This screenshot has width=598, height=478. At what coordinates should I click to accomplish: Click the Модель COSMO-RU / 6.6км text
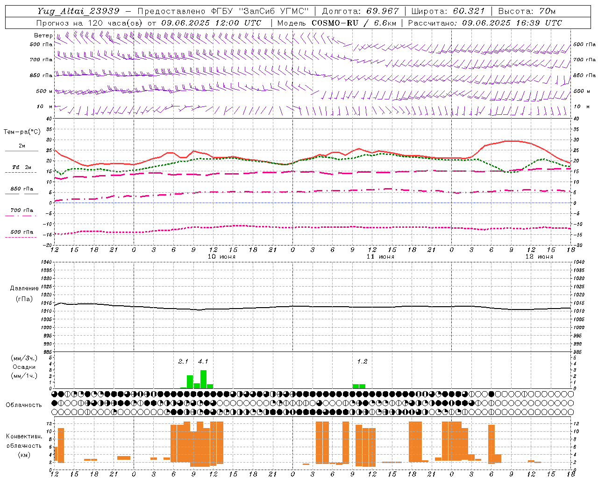(x=337, y=23)
